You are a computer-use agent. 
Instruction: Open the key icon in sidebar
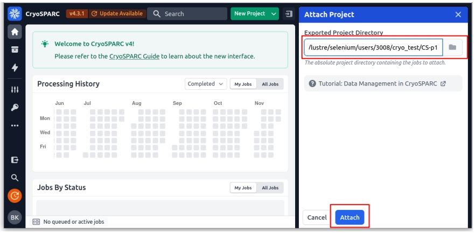[x=15, y=108]
